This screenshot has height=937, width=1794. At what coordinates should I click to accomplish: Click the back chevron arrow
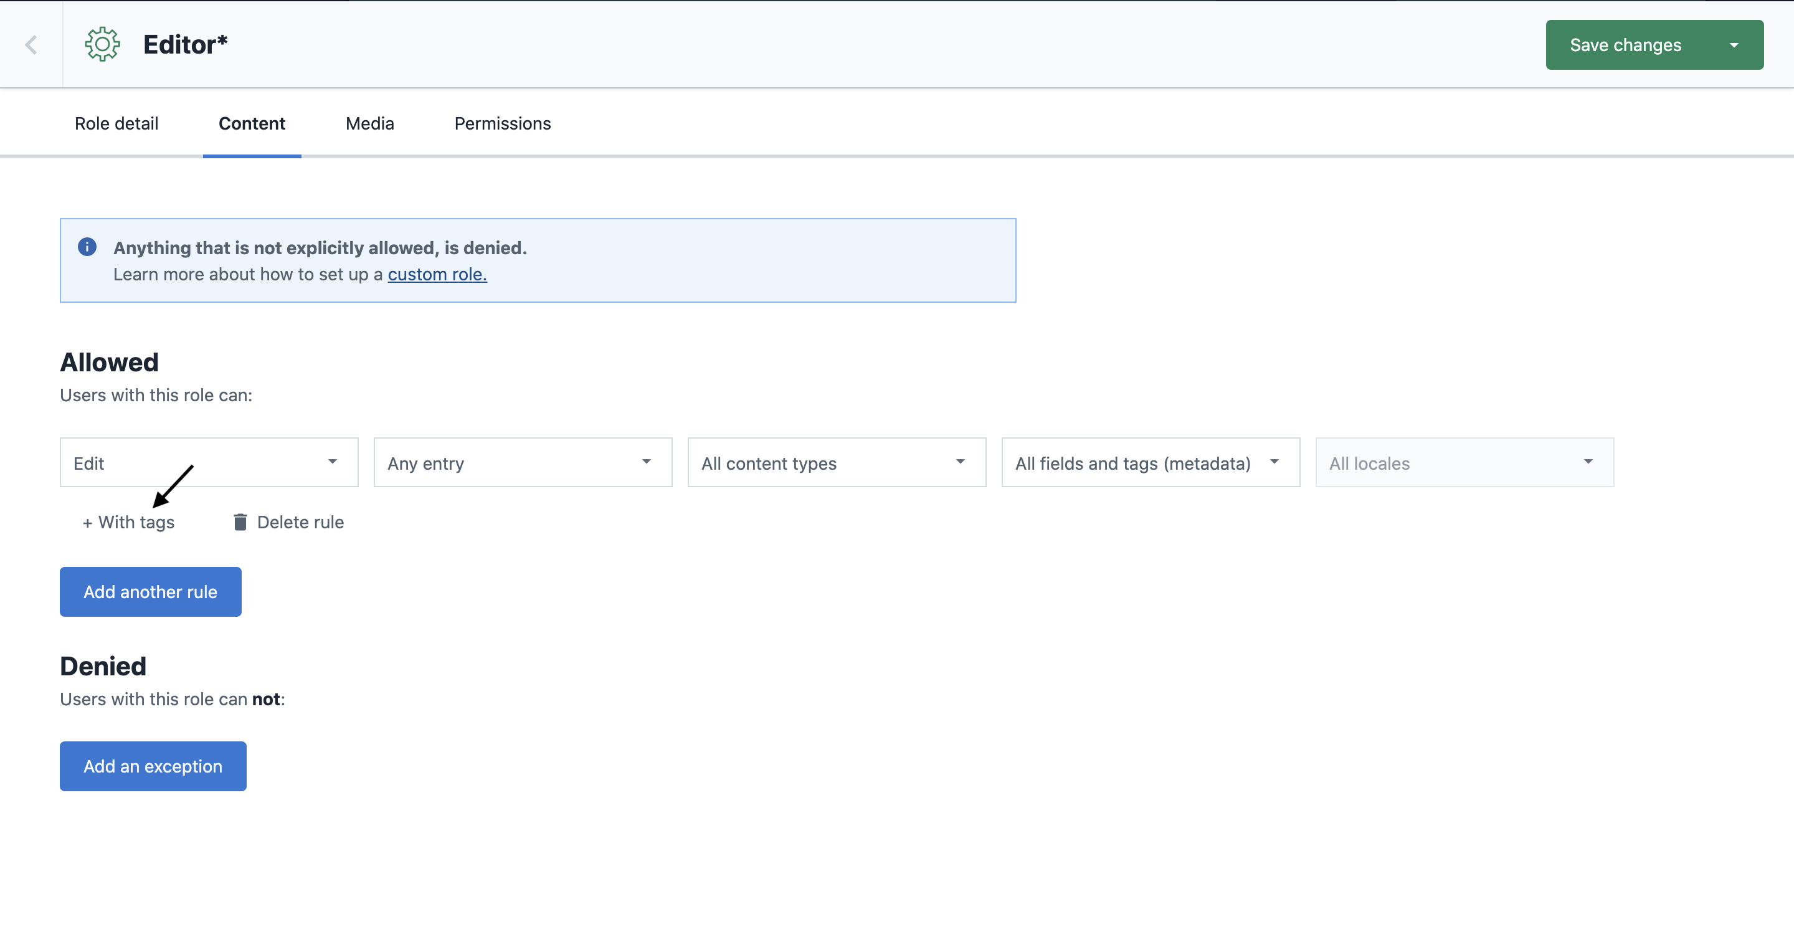(x=31, y=45)
